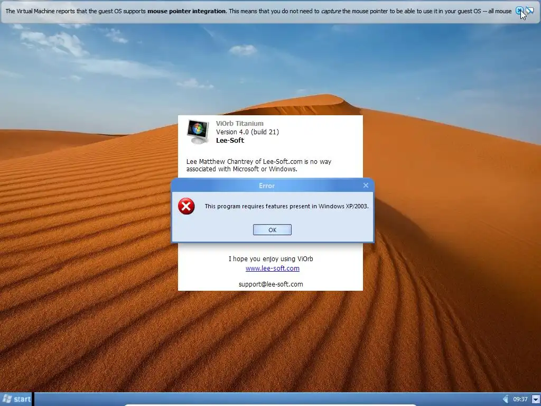Open the www.lee-soft.com link
The height and width of the screenshot is (406, 541).
(x=272, y=268)
